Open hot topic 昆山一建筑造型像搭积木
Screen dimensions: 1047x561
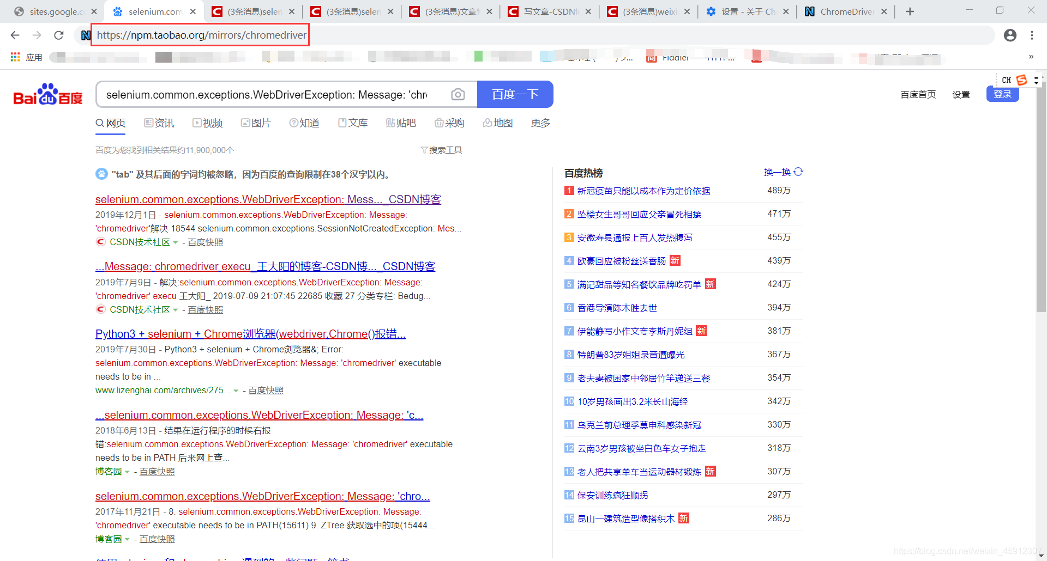coord(625,519)
